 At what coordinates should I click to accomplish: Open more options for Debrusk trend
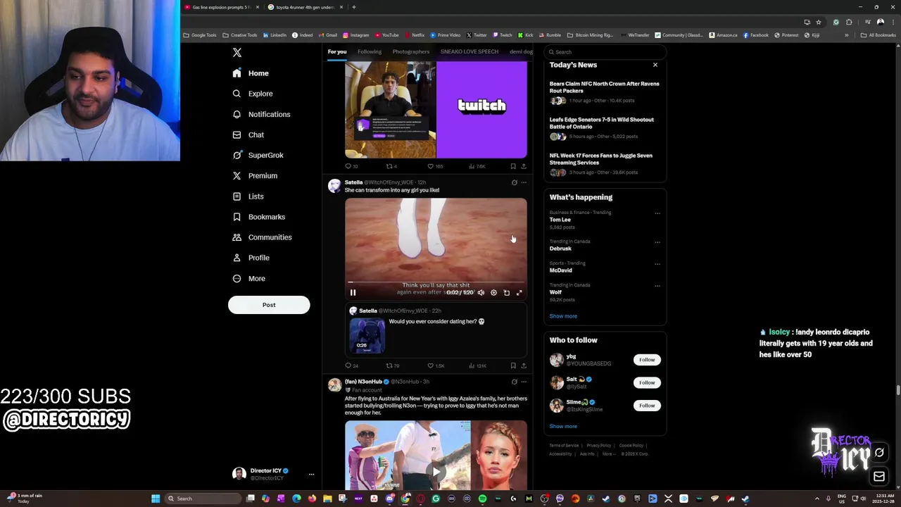point(657,242)
